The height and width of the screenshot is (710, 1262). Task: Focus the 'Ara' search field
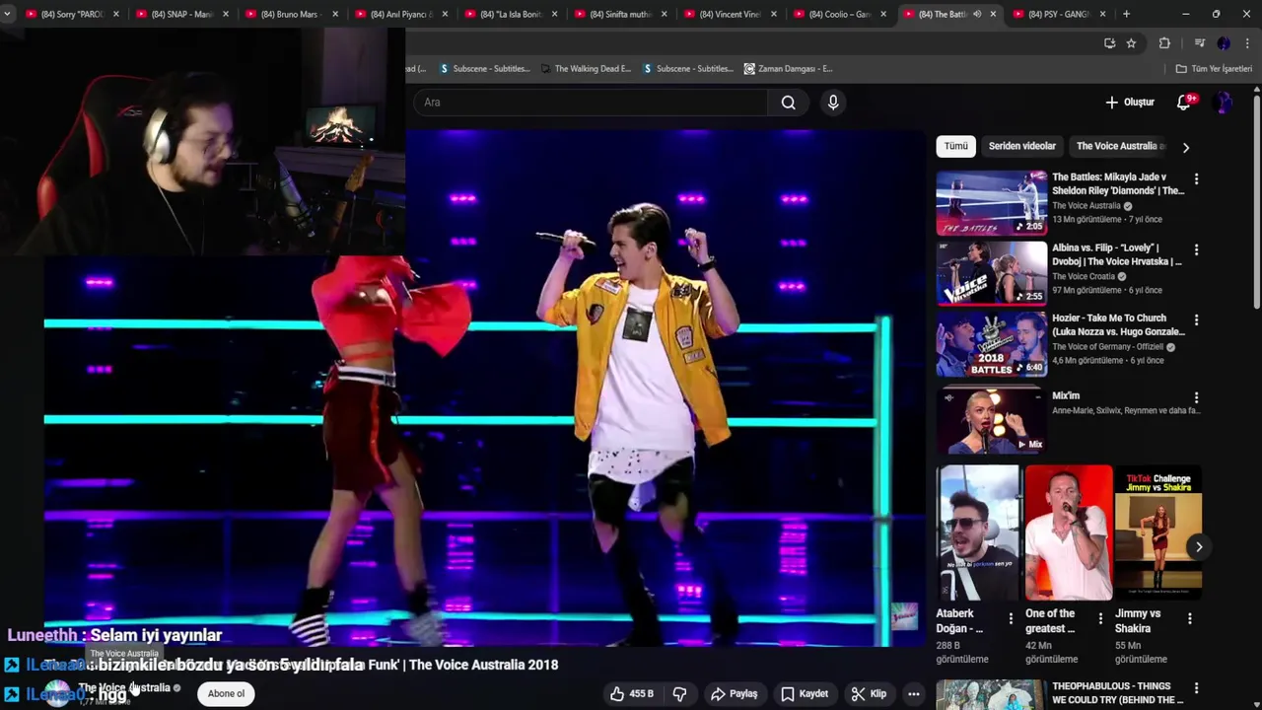590,103
